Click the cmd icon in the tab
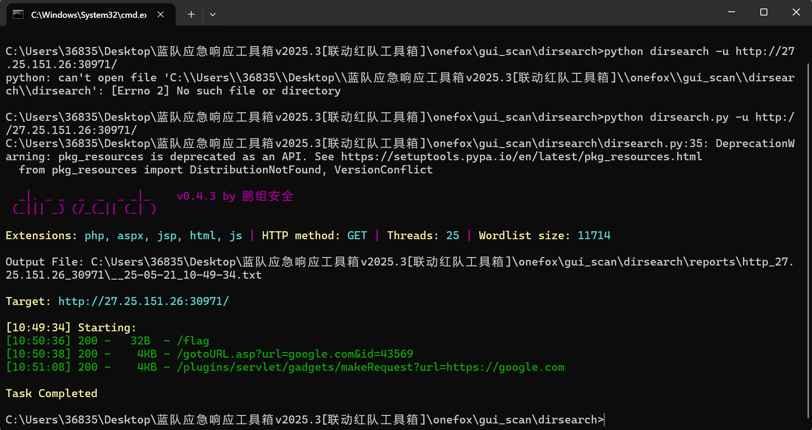 pyautogui.click(x=18, y=15)
